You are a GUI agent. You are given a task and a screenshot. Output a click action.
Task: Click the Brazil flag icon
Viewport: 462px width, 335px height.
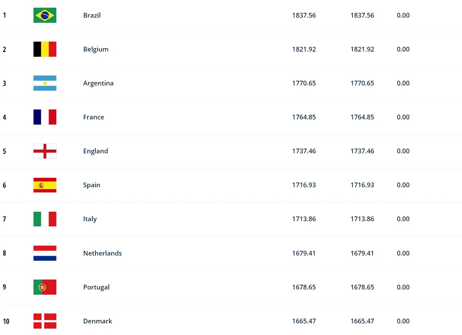(x=45, y=15)
